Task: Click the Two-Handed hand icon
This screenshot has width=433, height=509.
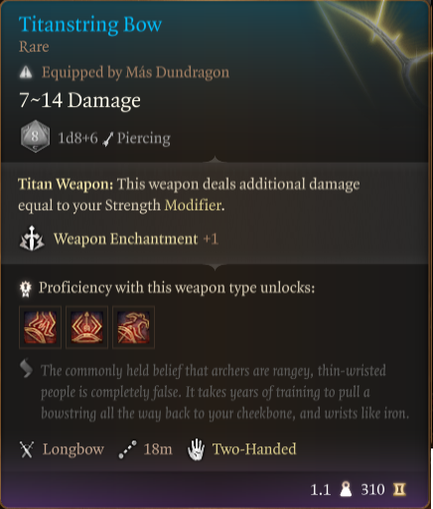Action: pyautogui.click(x=197, y=449)
